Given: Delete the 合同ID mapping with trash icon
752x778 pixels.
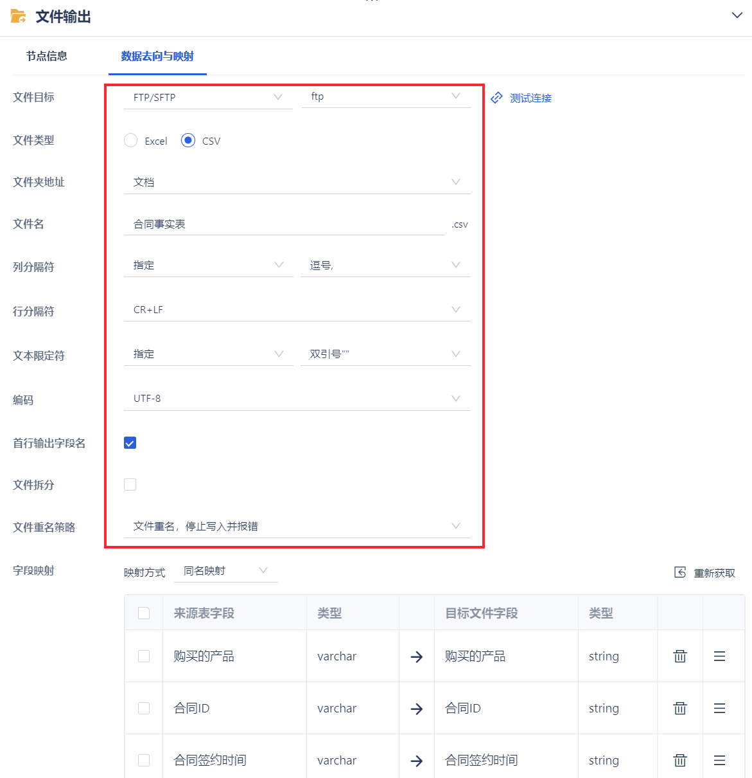Looking at the screenshot, I should [x=680, y=708].
